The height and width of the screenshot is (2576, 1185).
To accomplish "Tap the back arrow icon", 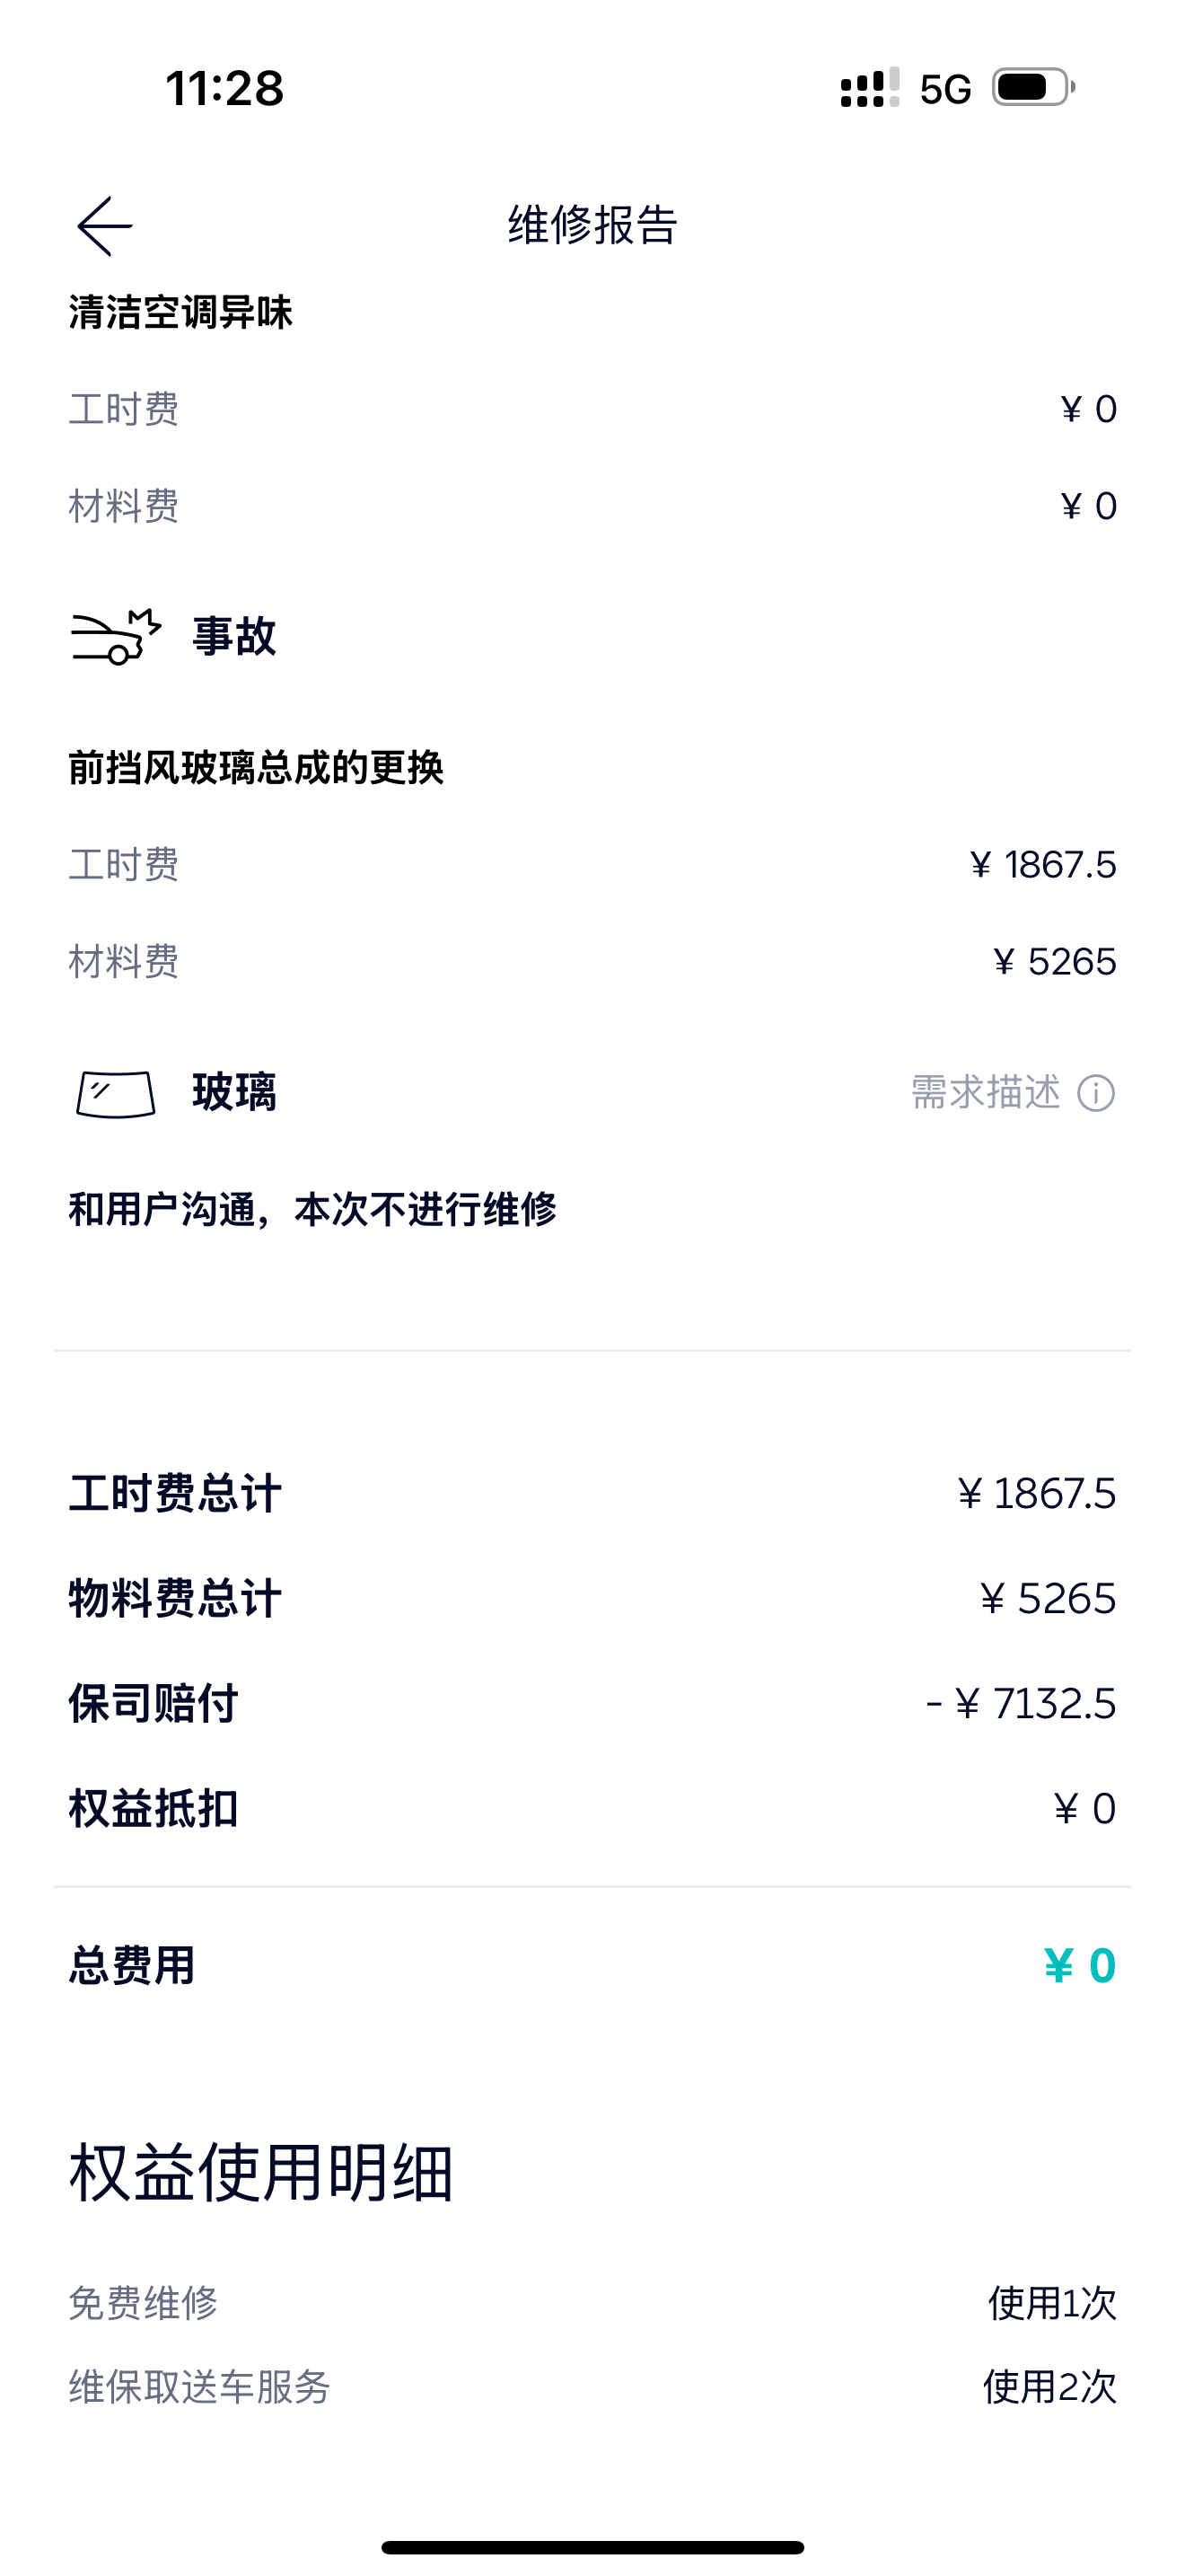I will (105, 226).
